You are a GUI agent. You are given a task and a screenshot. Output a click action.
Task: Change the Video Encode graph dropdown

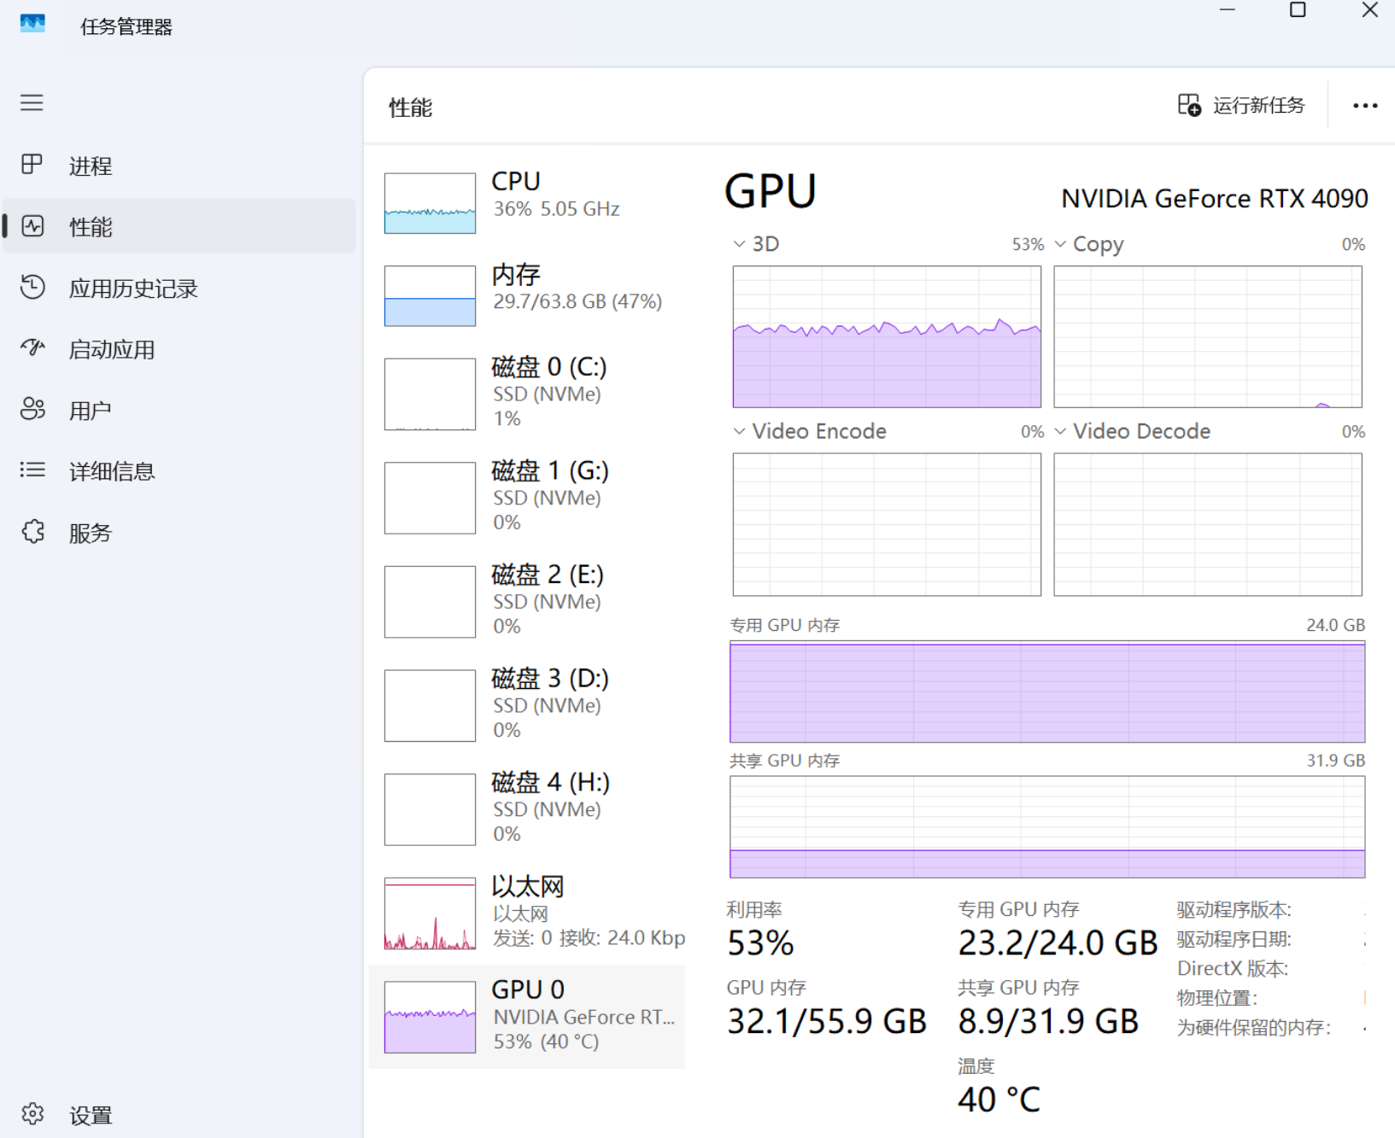(739, 431)
